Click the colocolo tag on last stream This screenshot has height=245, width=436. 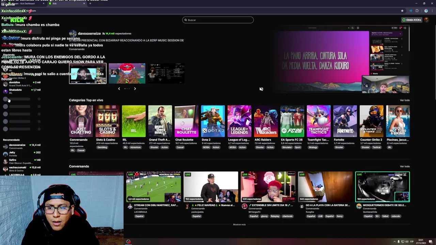coord(395,216)
